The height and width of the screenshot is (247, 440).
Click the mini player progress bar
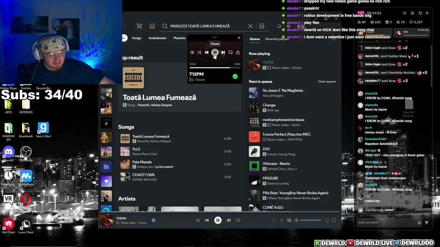(x=215, y=68)
